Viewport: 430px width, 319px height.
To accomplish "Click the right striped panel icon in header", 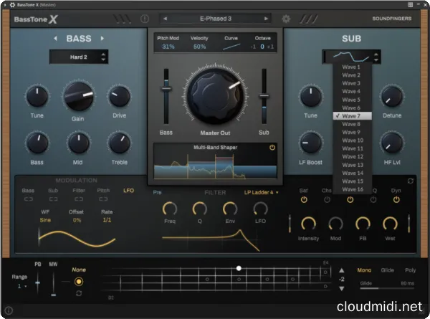I will coord(309,19).
